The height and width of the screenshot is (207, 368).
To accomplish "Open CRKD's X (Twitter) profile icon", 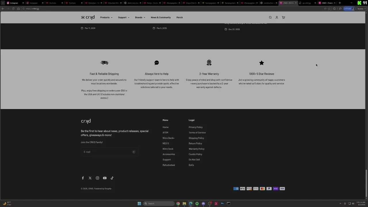I will click(90, 178).
